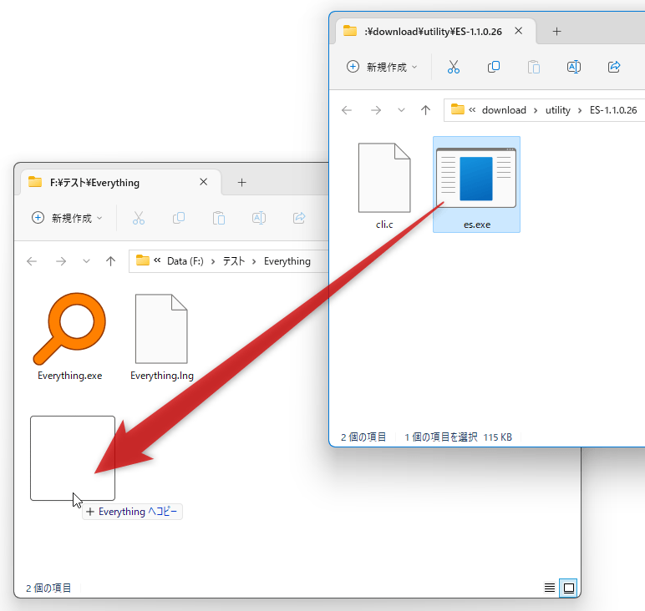Select the ES-1.1.0.26 tab
645x611 pixels.
[x=436, y=31]
